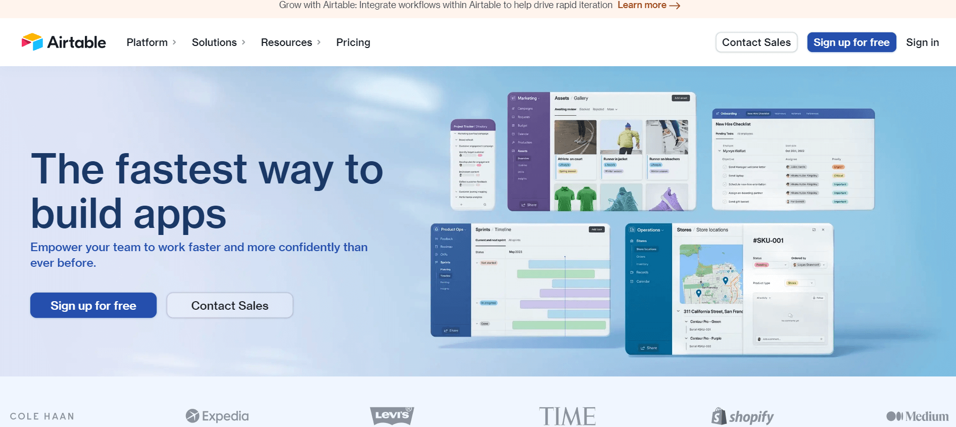Click the Levi's logo
This screenshot has height=427, width=956.
[392, 415]
